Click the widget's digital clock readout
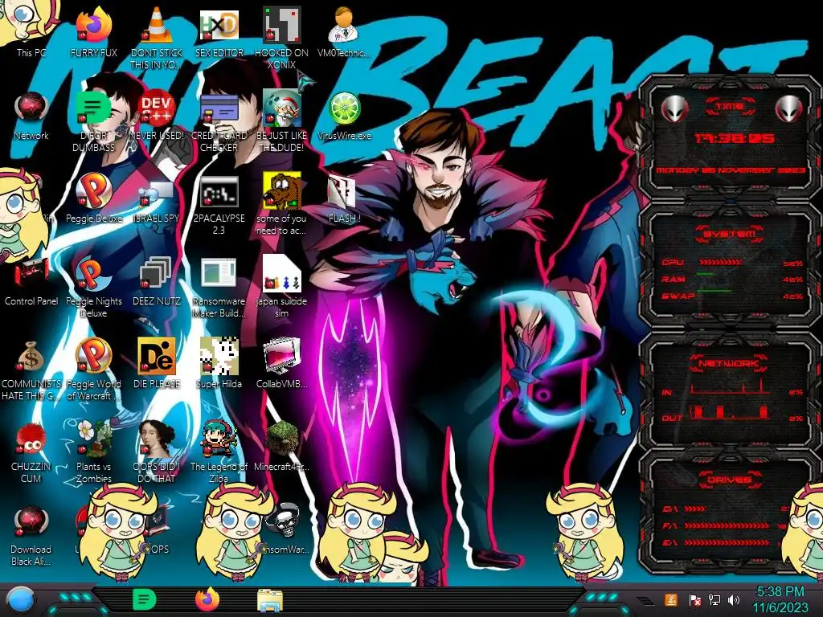This screenshot has width=823, height=617. click(x=734, y=138)
